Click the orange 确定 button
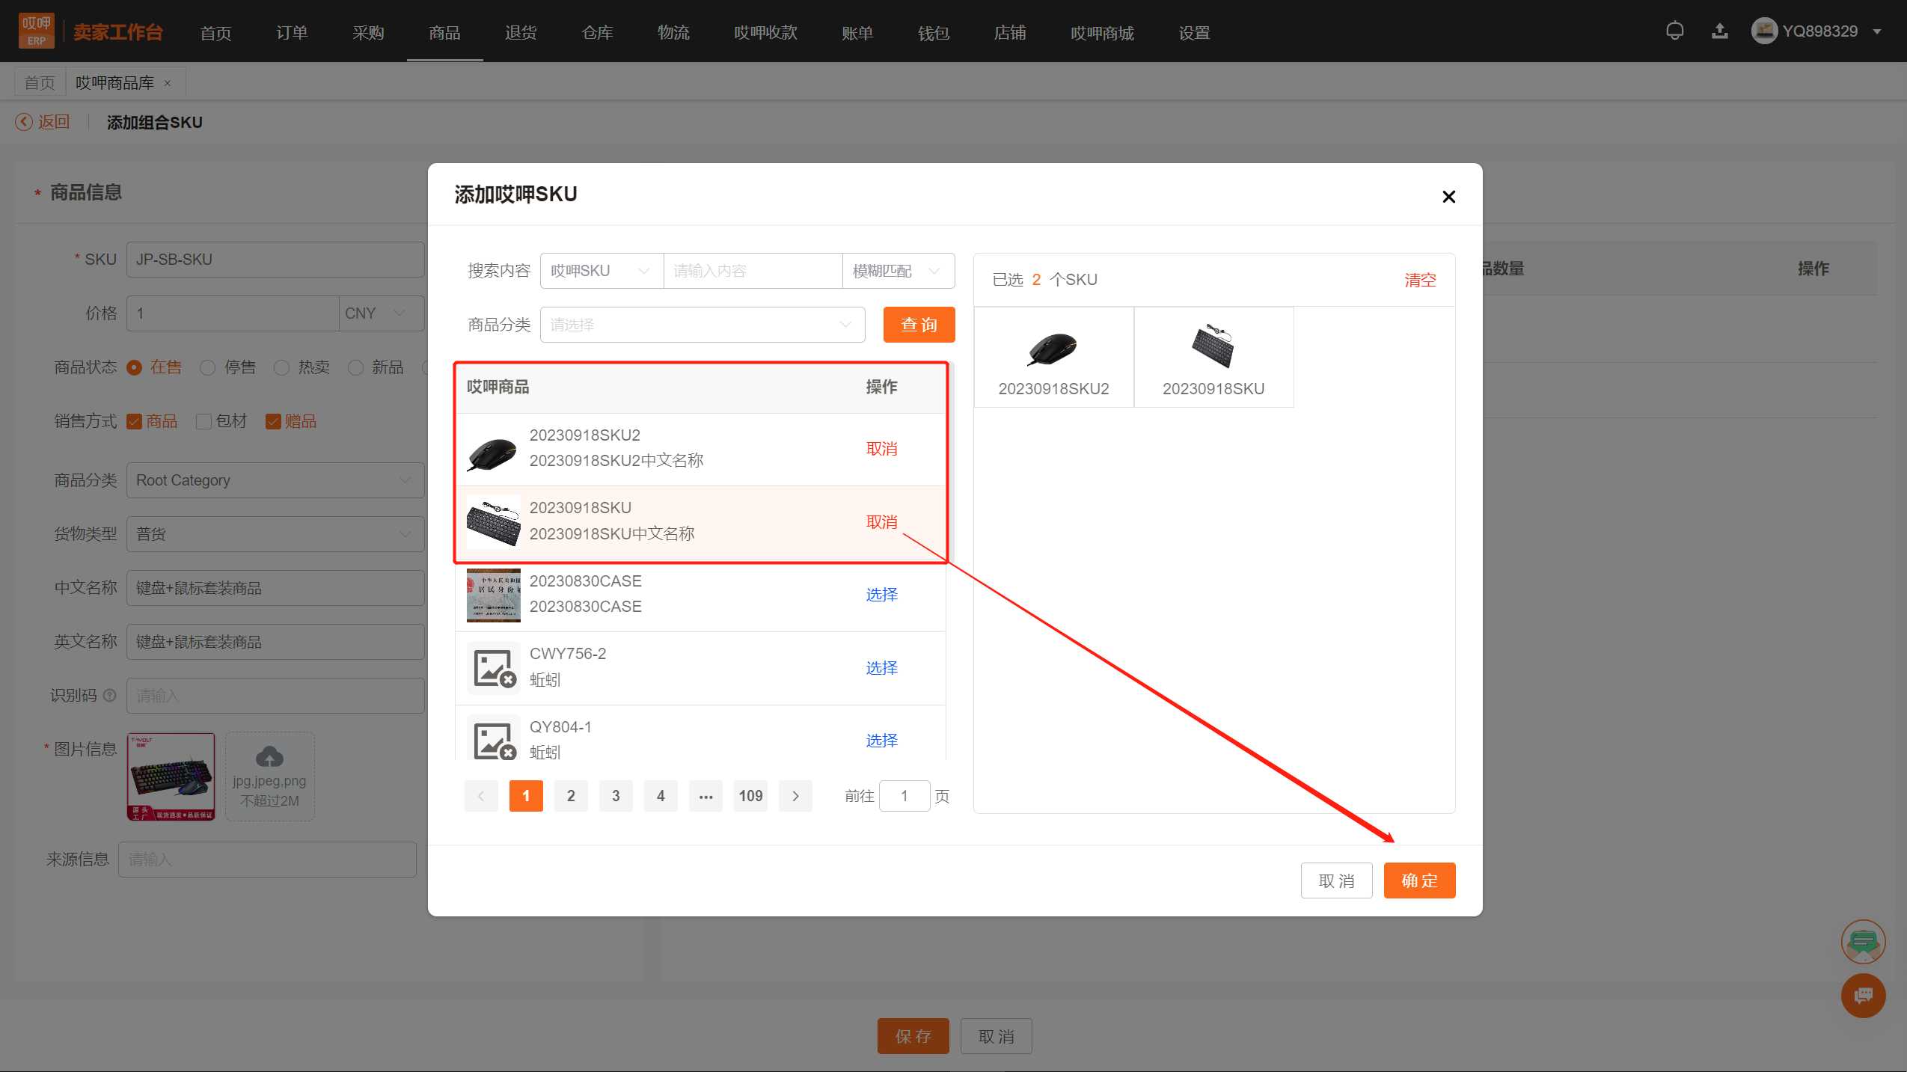 [1418, 880]
